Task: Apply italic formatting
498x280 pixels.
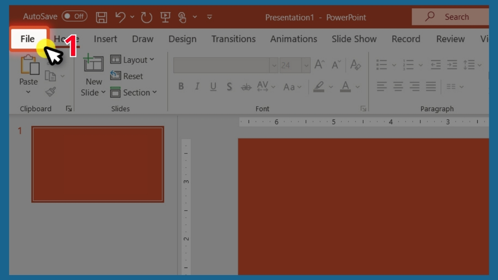Action: [x=197, y=86]
